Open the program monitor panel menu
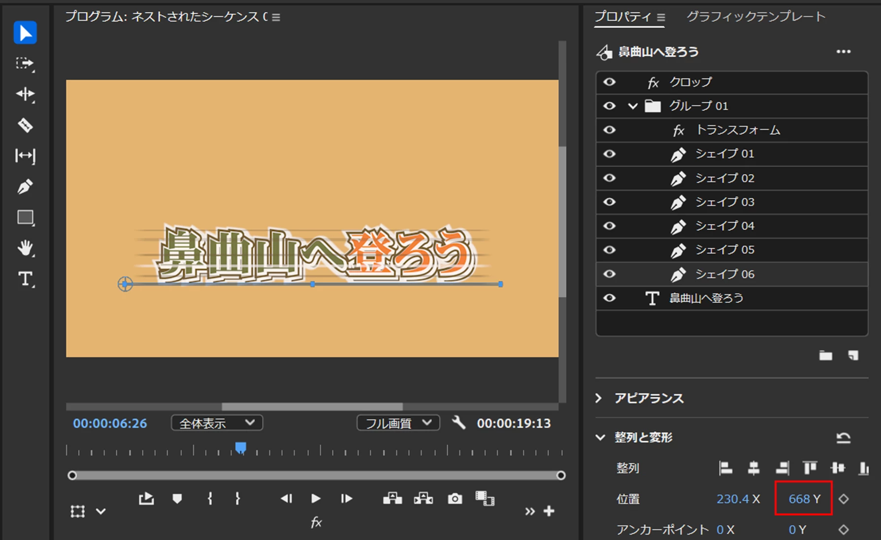 276,18
